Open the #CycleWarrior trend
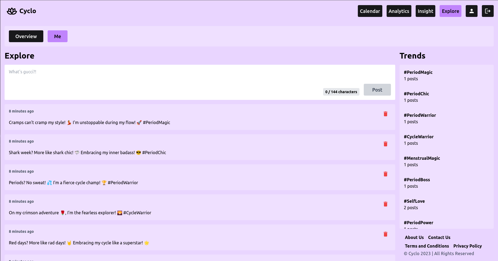498x261 pixels. click(419, 137)
